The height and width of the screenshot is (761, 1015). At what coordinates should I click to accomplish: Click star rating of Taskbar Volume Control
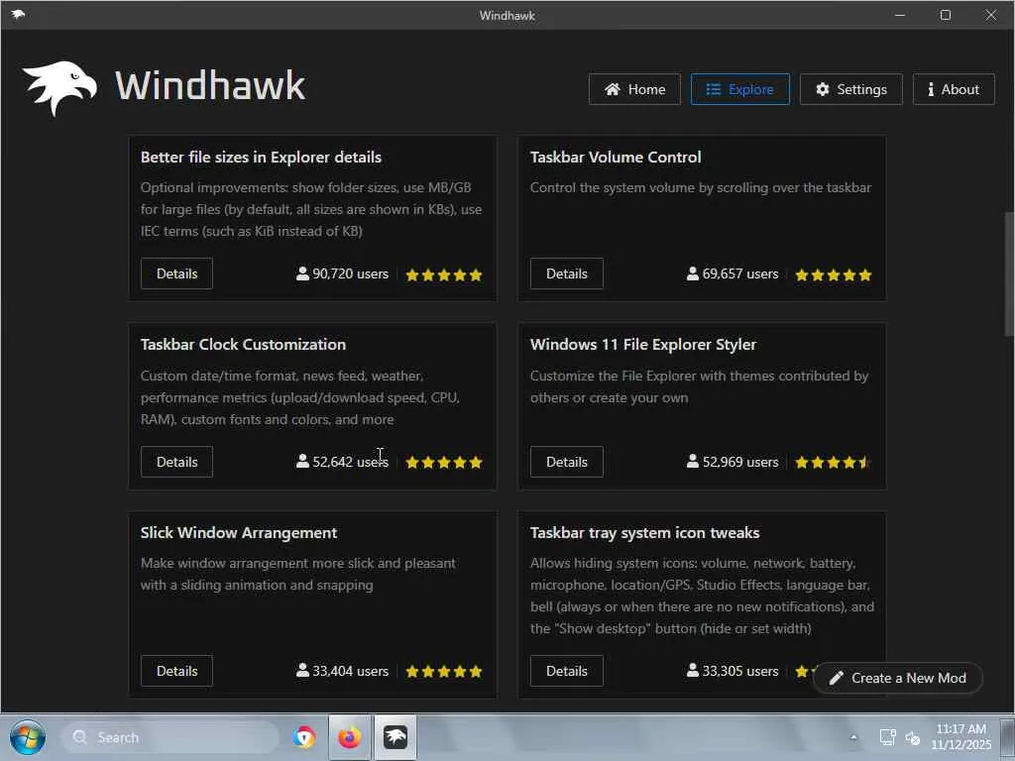click(x=834, y=275)
